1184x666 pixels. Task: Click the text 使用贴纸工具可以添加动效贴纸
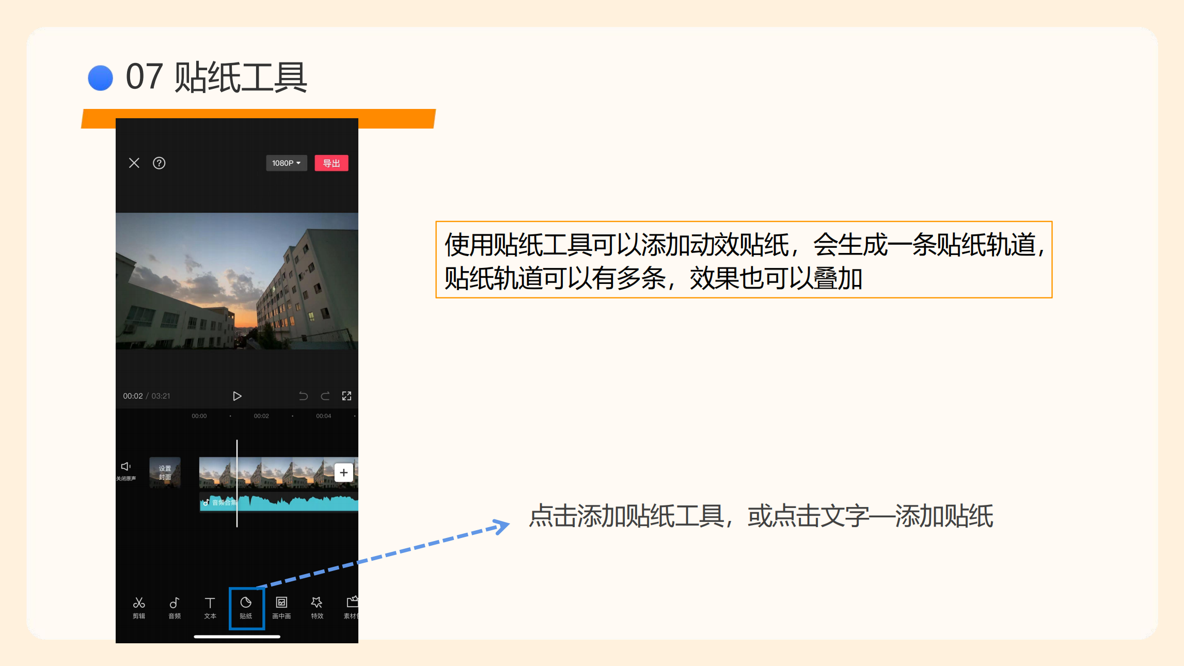[617, 245]
